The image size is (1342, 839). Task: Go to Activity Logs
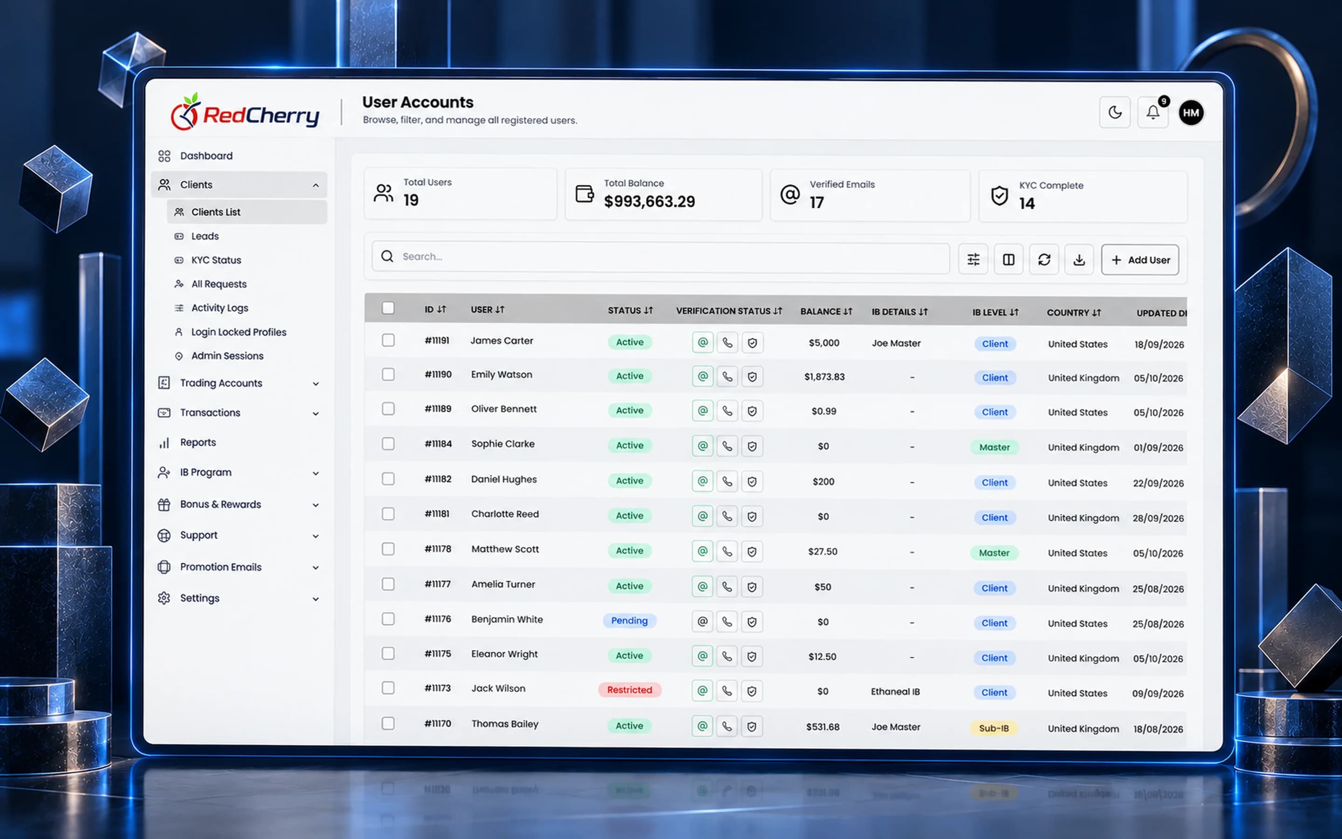(219, 308)
